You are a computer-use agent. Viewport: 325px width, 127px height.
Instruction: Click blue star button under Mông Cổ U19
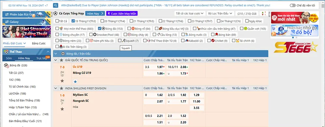coord(75,82)
